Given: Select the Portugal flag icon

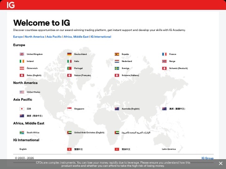Looking at the screenshot, I should click(69, 68).
